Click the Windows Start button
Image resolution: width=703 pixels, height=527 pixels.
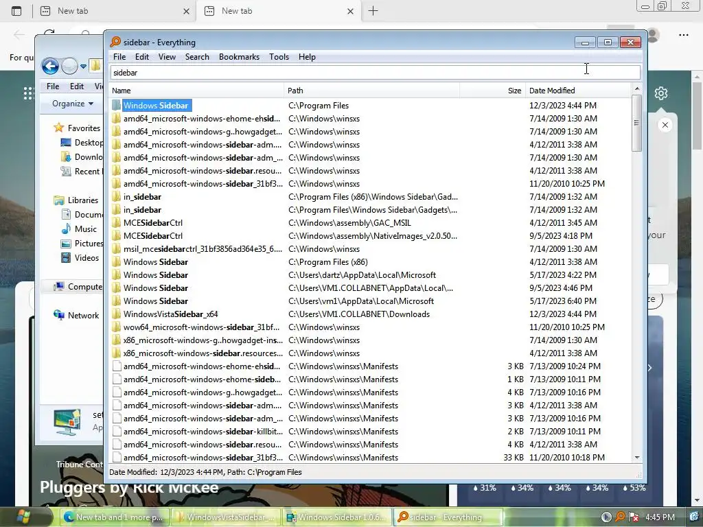coord(23,517)
